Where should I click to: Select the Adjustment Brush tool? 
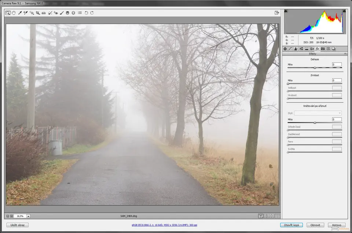(62, 13)
